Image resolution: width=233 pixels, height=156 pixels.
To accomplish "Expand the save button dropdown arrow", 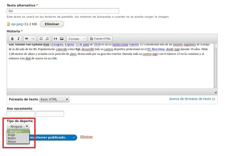I will click(74, 137).
